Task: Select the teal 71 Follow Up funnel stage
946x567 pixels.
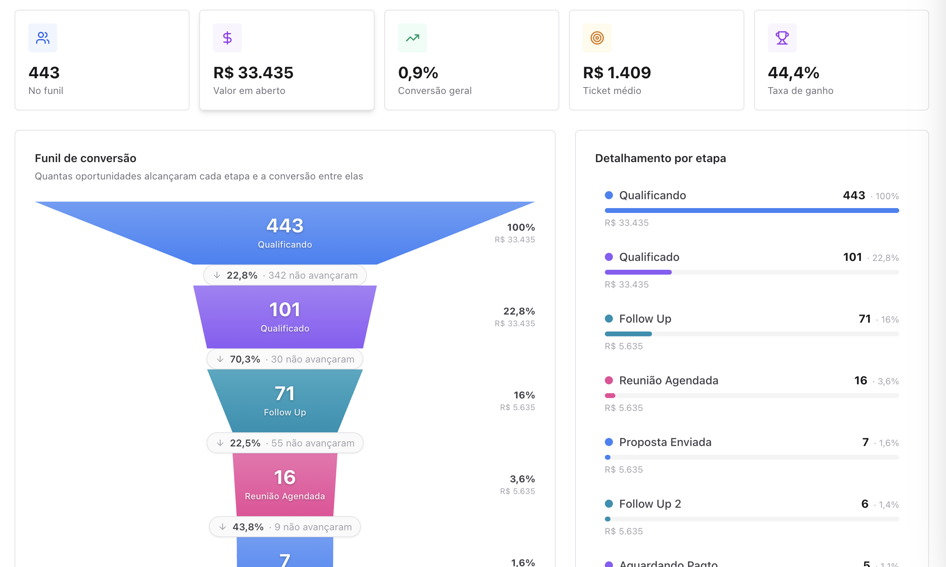Action: (x=285, y=401)
